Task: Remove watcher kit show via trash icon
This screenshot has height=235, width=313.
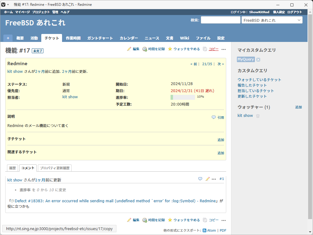Action: tap(258, 116)
